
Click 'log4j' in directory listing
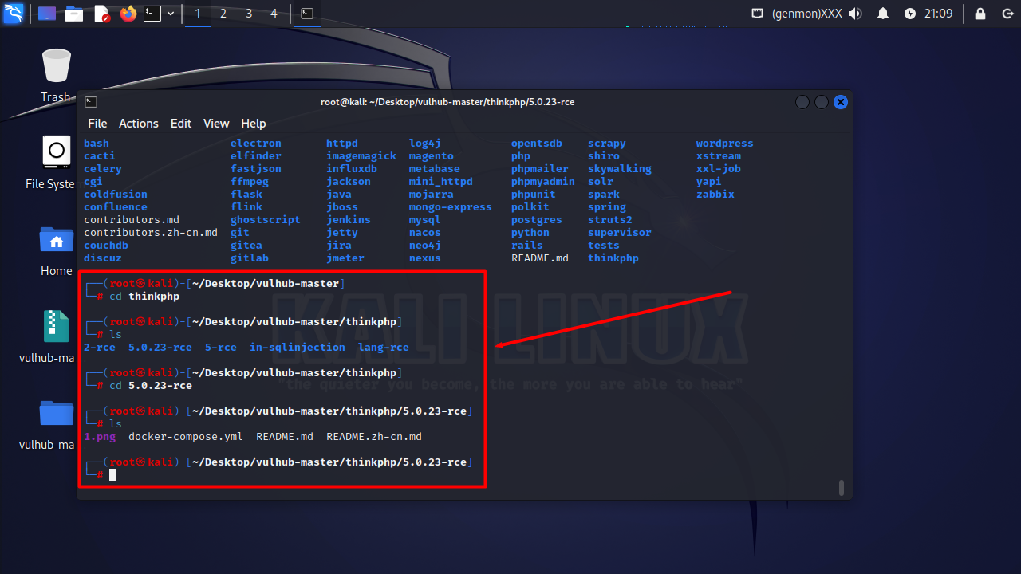[x=425, y=143]
